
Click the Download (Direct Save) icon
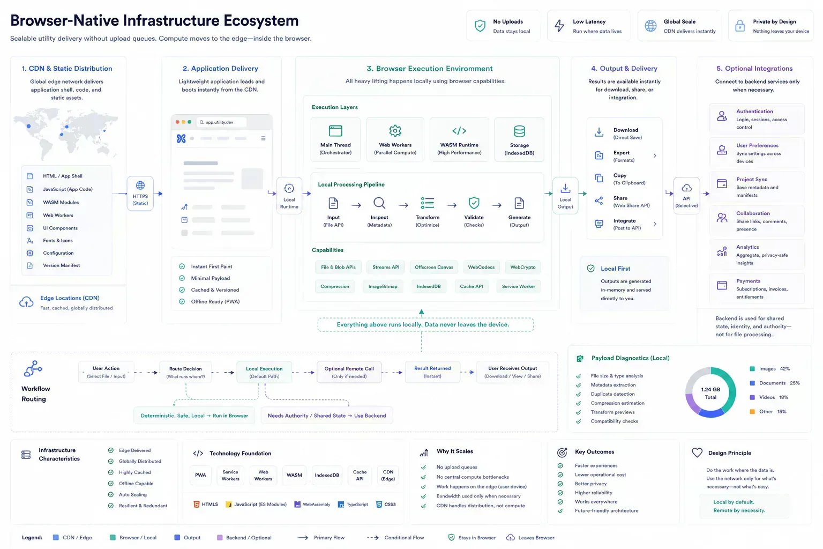point(599,132)
